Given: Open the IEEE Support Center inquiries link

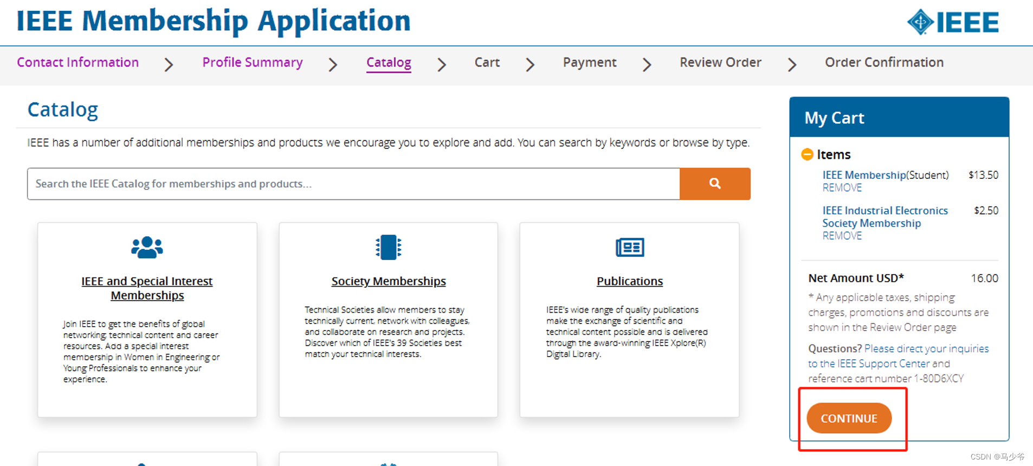Looking at the screenshot, I should (x=898, y=356).
